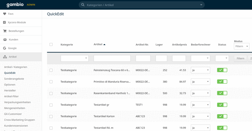Check the Testartikel lfd. m row checkbox
This screenshot has height=131, width=252.
click(x=51, y=128)
